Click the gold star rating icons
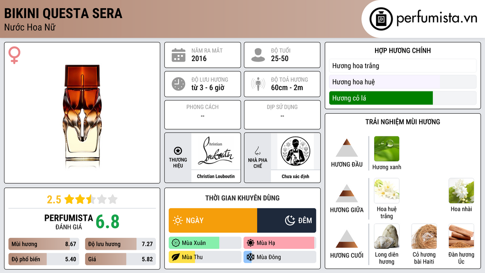 tap(91, 200)
